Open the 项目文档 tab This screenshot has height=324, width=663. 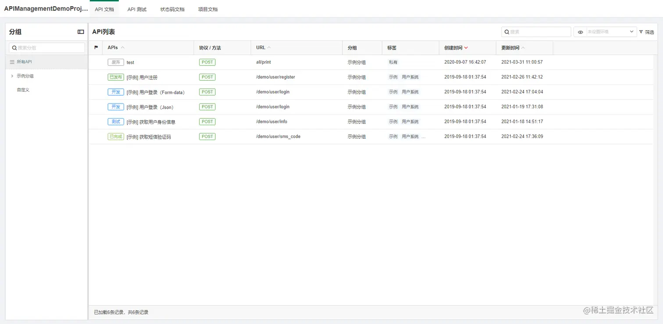tap(208, 9)
